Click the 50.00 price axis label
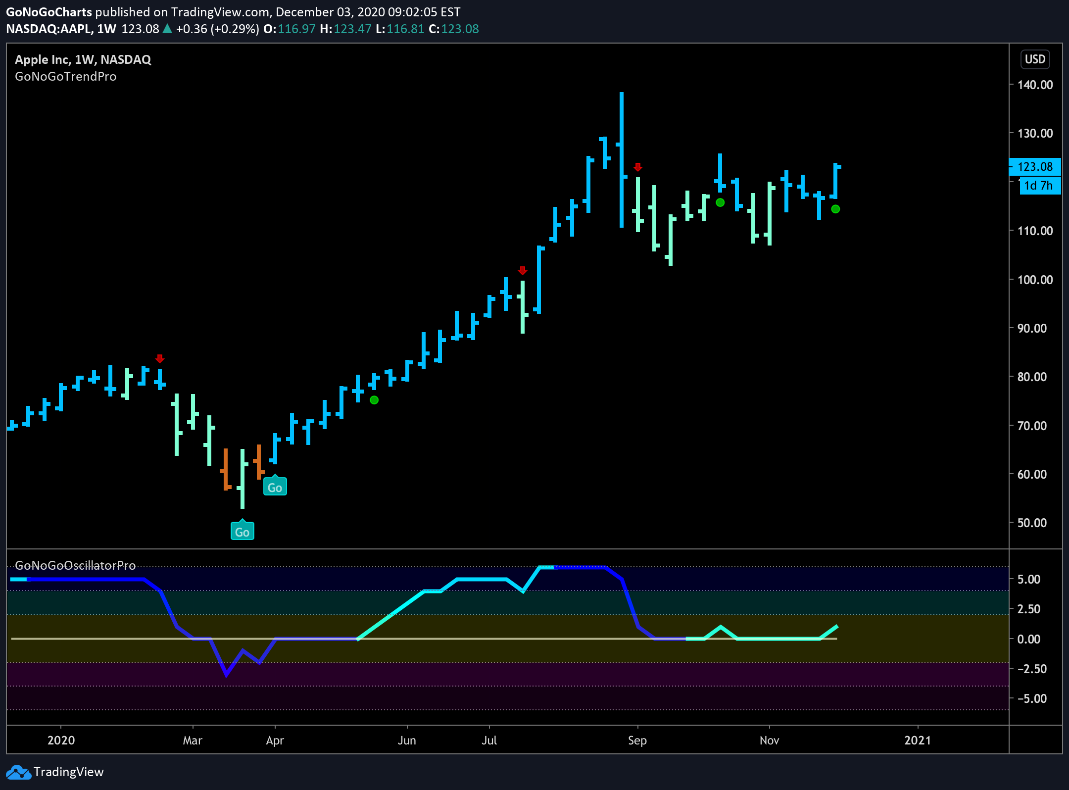The width and height of the screenshot is (1069, 790). tap(1032, 523)
